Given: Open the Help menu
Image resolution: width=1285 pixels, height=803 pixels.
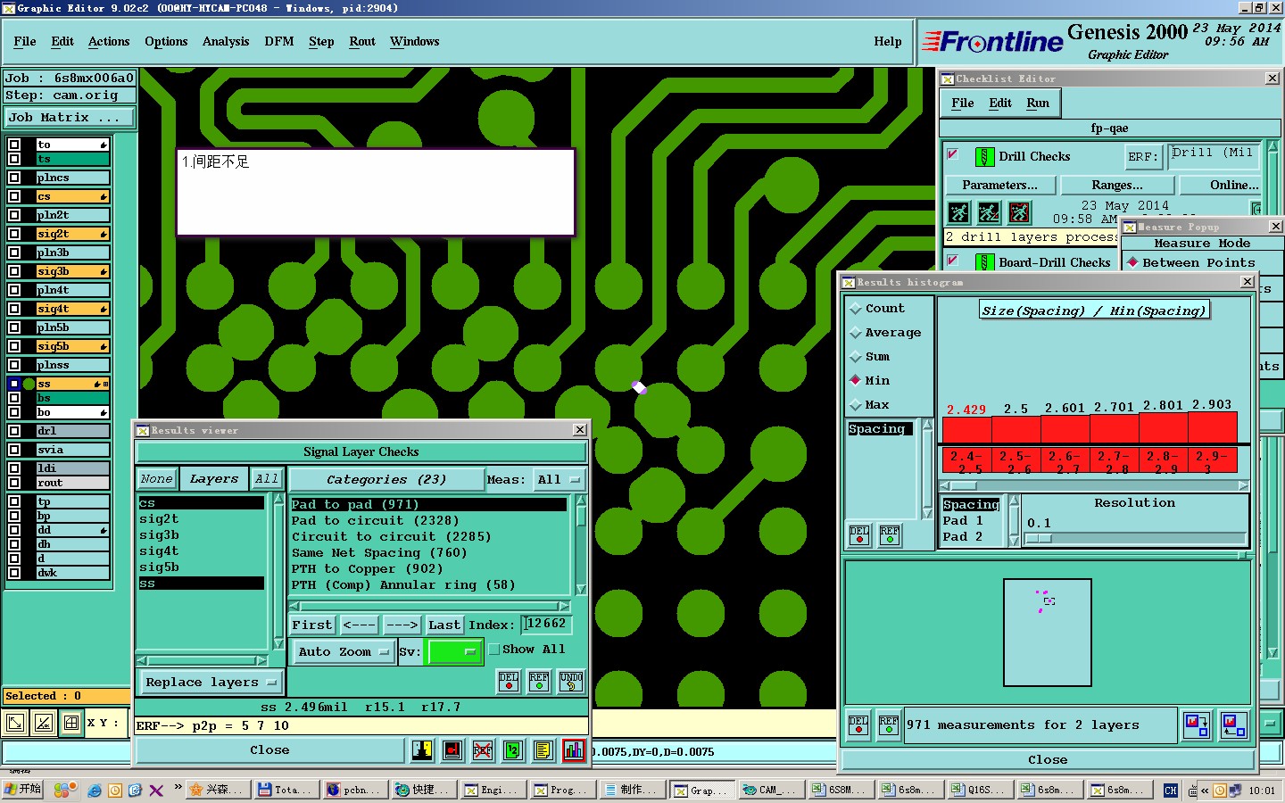Looking at the screenshot, I should [888, 42].
